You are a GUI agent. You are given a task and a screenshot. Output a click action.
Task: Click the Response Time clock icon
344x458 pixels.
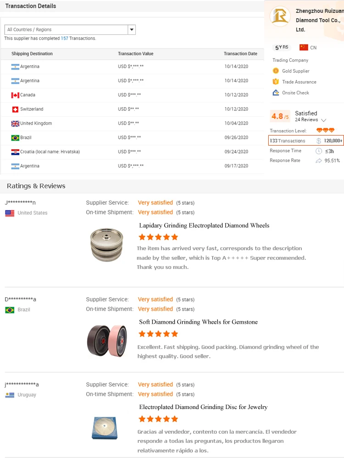point(319,151)
